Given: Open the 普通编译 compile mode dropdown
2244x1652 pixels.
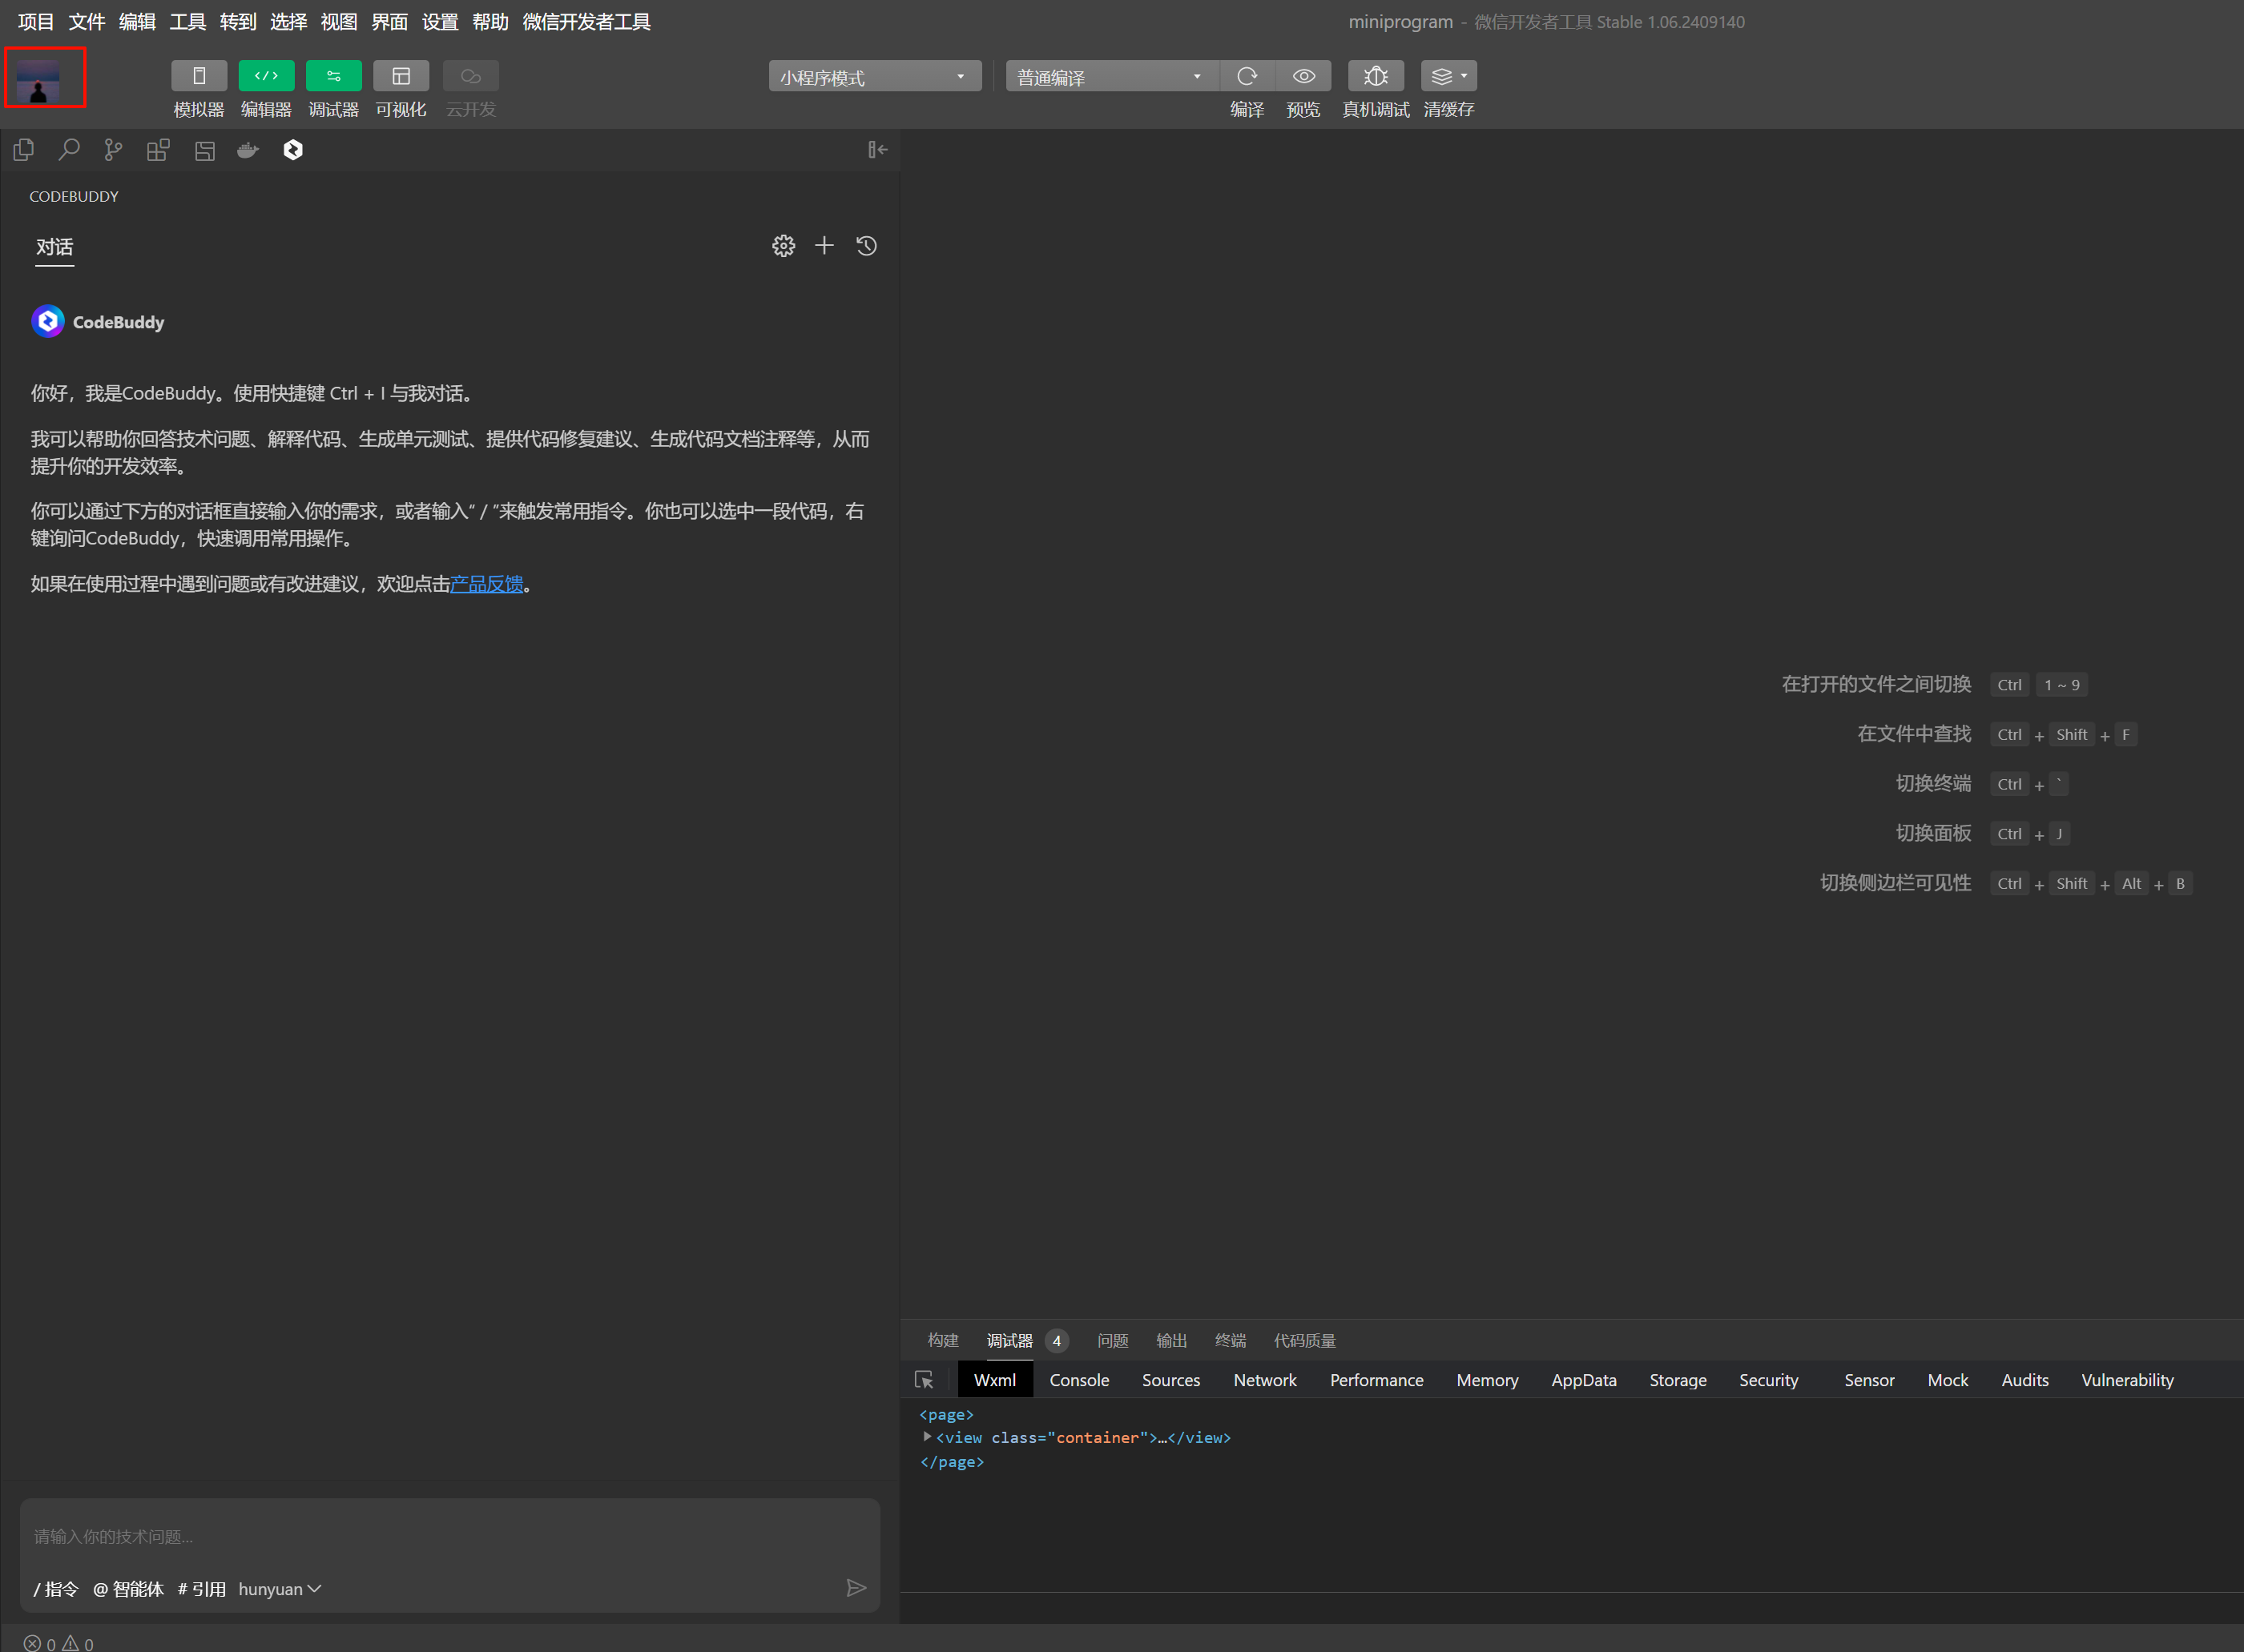Looking at the screenshot, I should pos(1110,76).
